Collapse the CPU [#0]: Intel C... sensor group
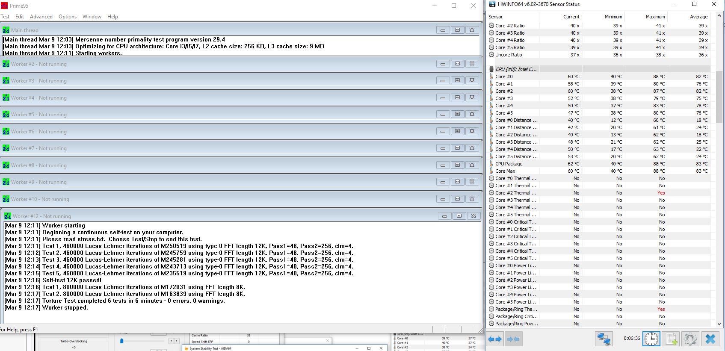The image size is (725, 351). pos(516,69)
